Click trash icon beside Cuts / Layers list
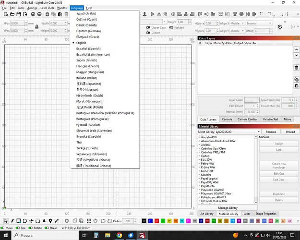Screen dimensions: 300x240 pos(296,68)
